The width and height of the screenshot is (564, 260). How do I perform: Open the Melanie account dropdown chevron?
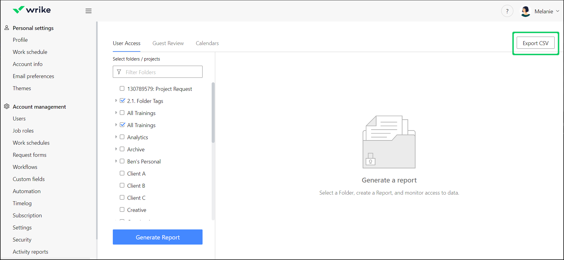point(558,11)
